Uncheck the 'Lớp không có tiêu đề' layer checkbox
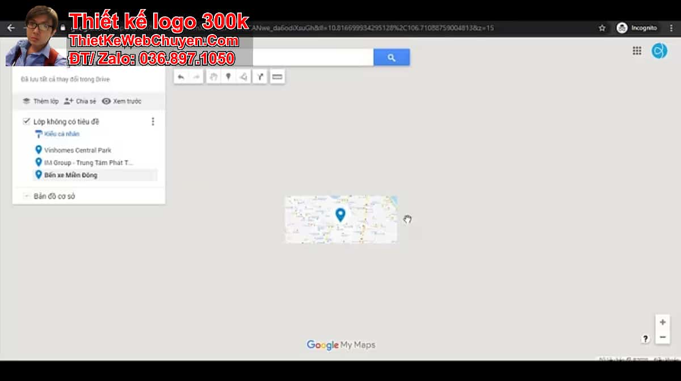 (26, 121)
